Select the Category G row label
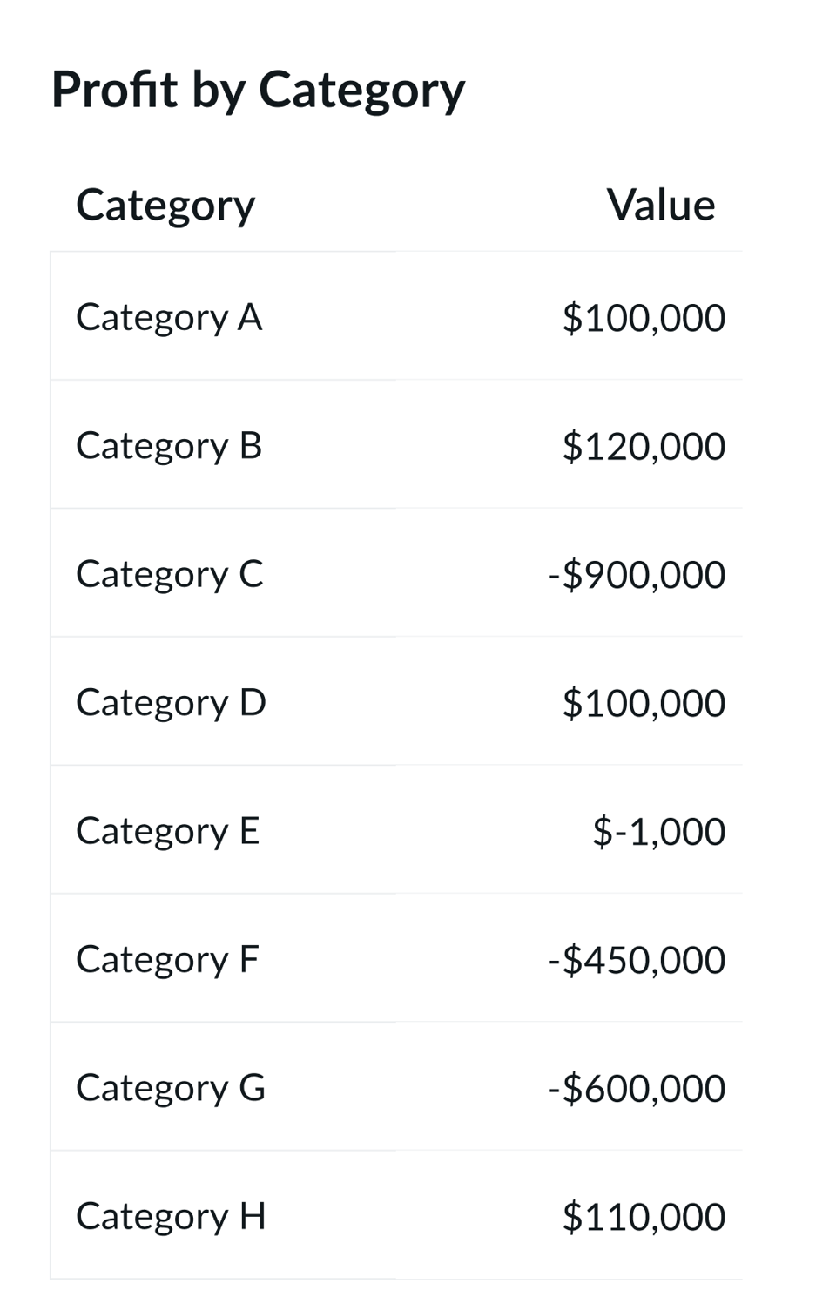The width and height of the screenshot is (836, 1304). [x=171, y=1088]
